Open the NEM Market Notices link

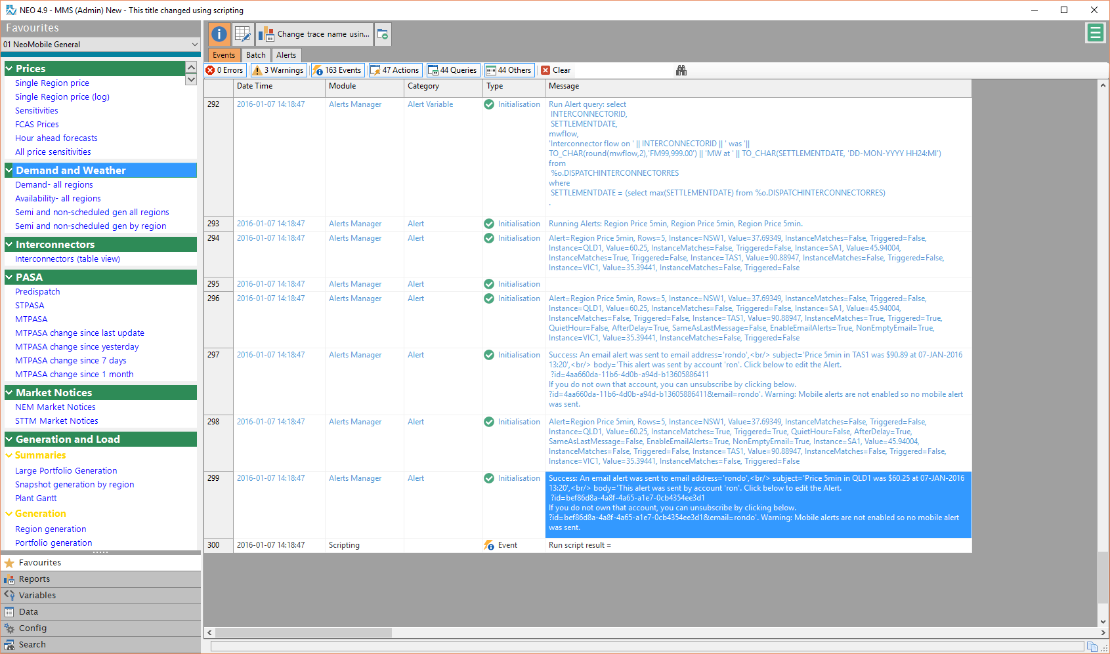55,407
